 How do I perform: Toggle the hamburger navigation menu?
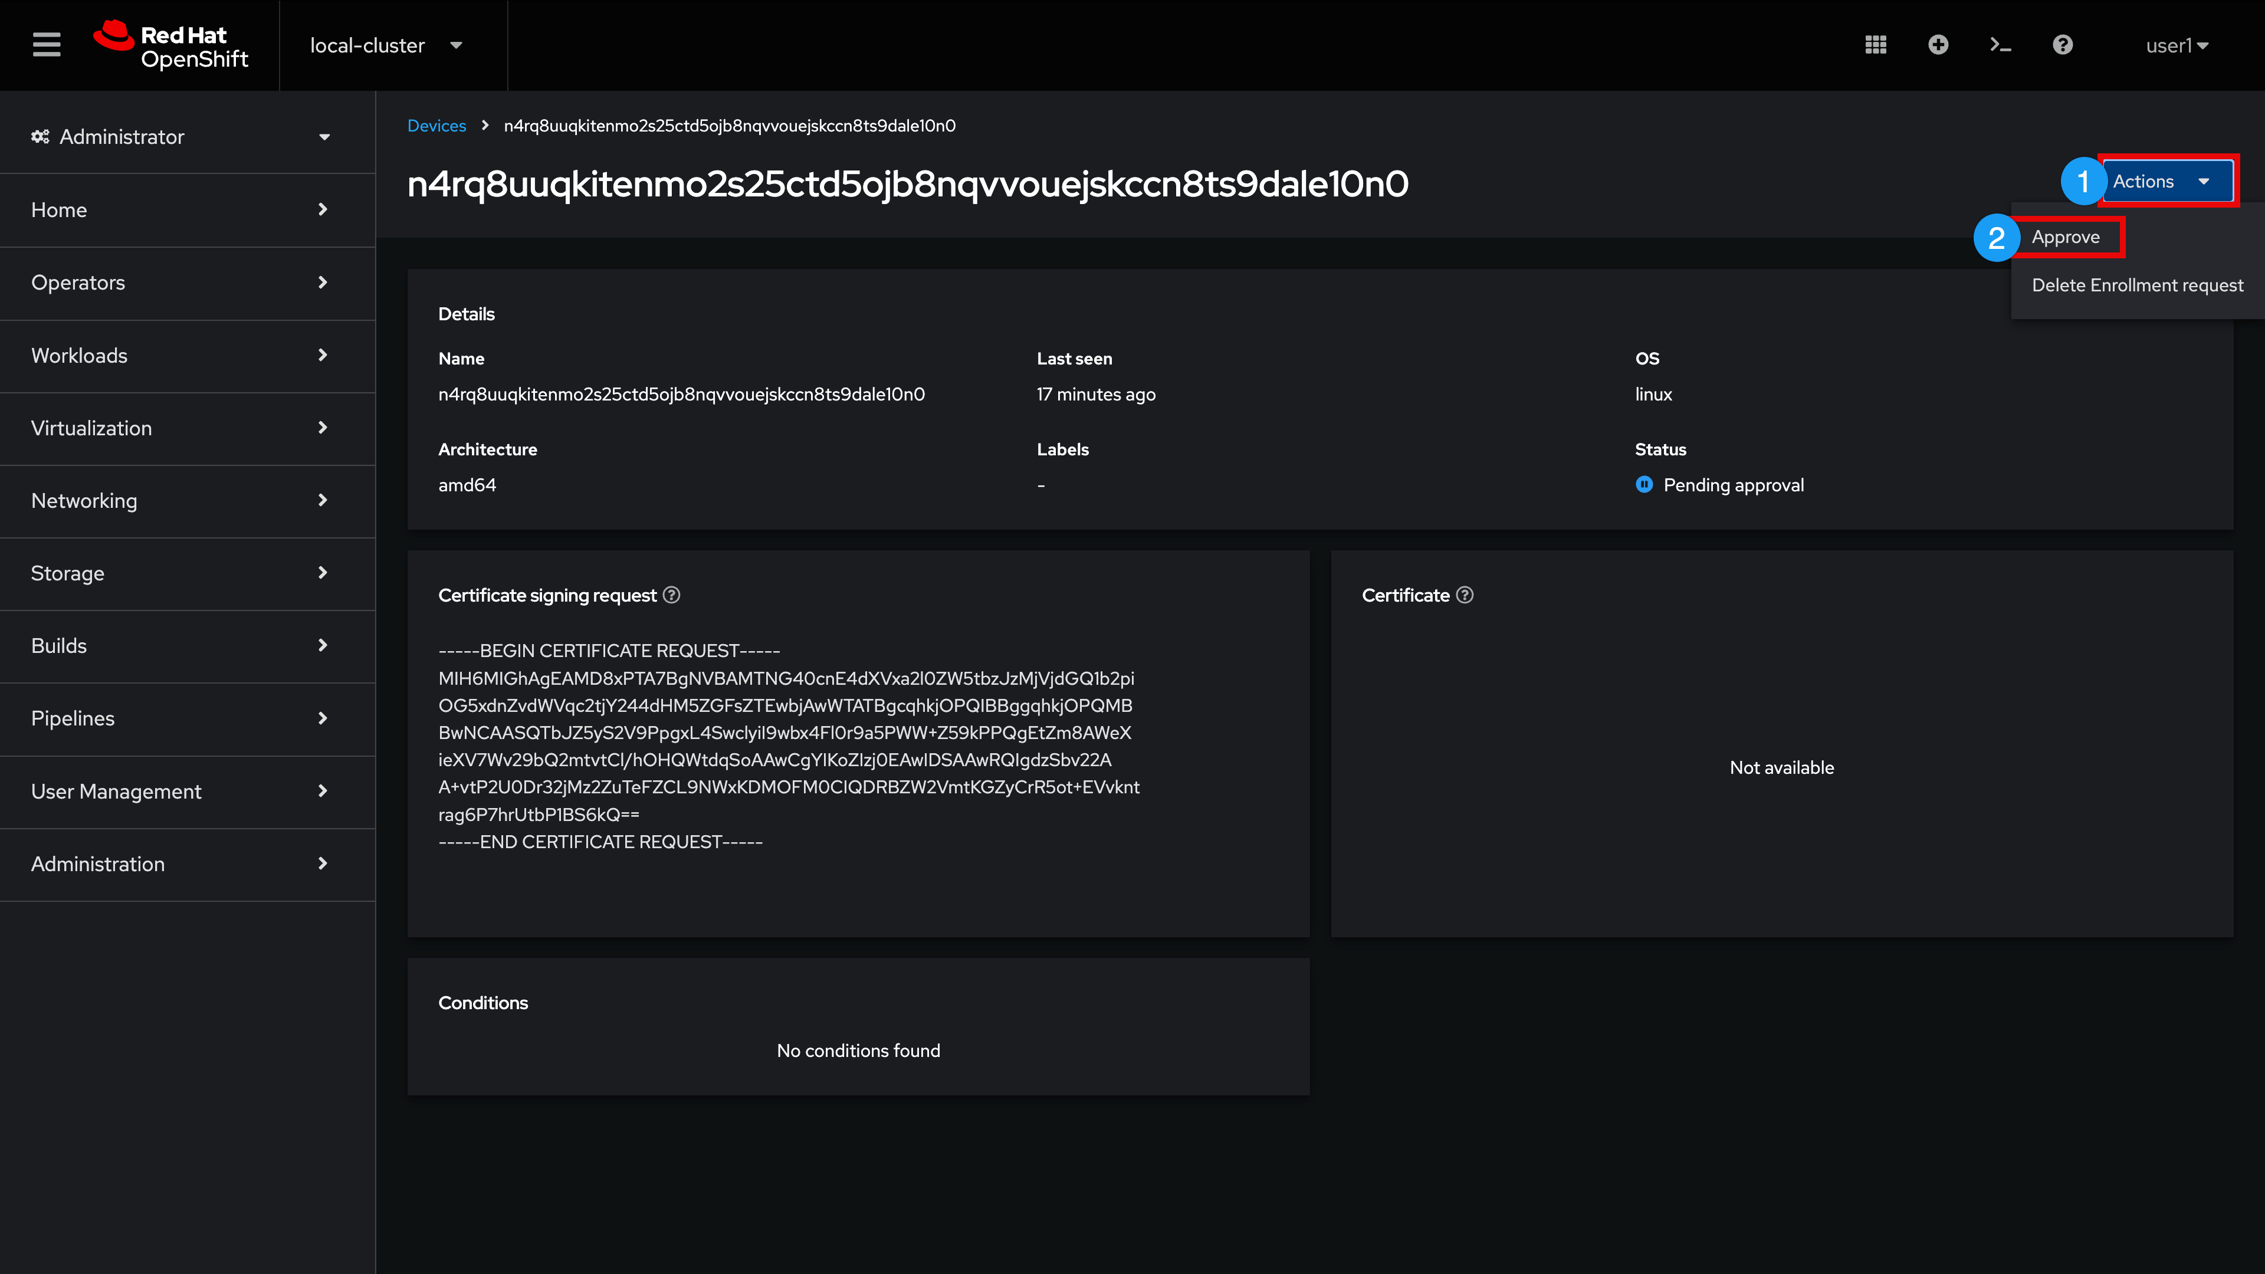coord(47,45)
